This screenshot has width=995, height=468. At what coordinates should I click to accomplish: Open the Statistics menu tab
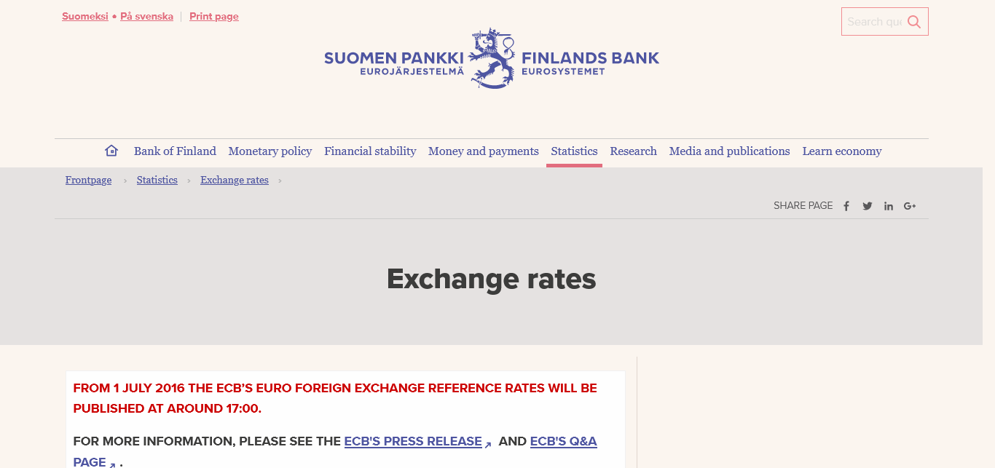[574, 151]
